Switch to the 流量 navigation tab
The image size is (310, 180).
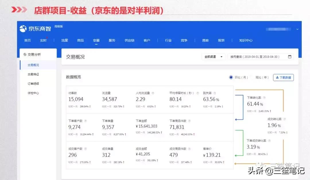64,40
